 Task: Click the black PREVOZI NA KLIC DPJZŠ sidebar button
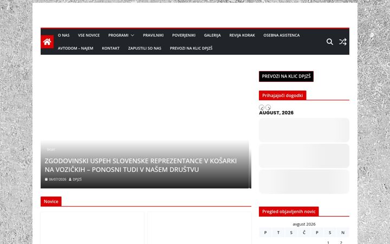click(x=286, y=76)
